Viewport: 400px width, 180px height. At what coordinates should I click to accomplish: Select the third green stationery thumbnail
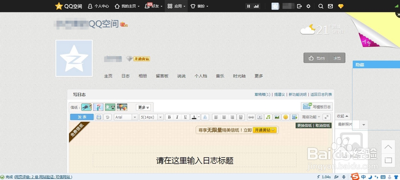coord(110,107)
